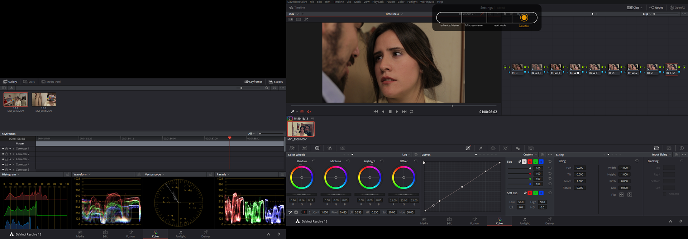Reset the Highlight color wheel

click(x=382, y=161)
